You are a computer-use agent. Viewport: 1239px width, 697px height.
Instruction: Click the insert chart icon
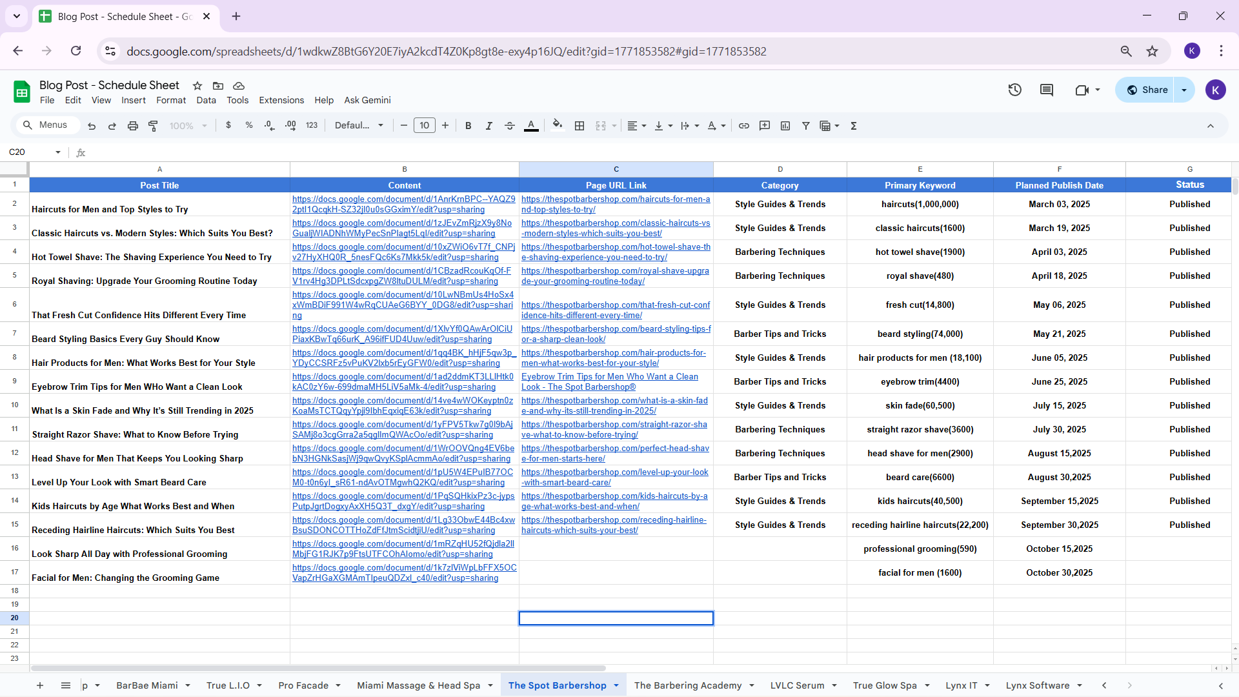click(x=785, y=126)
